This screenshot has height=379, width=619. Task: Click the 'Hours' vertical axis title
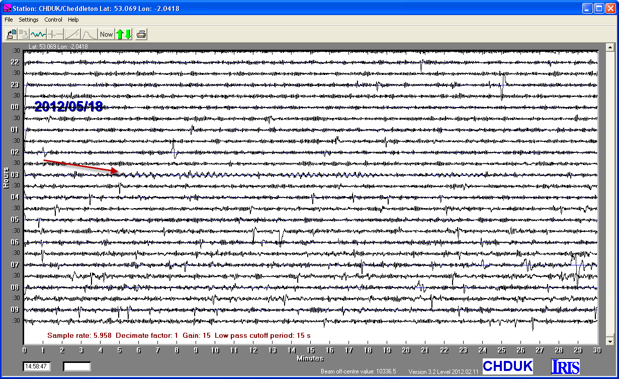[x=6, y=177]
